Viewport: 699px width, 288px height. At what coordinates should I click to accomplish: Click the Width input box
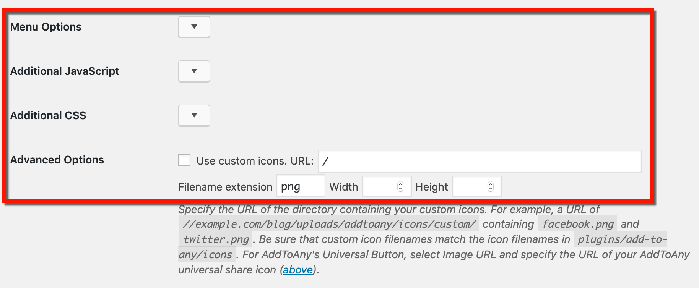tap(382, 186)
